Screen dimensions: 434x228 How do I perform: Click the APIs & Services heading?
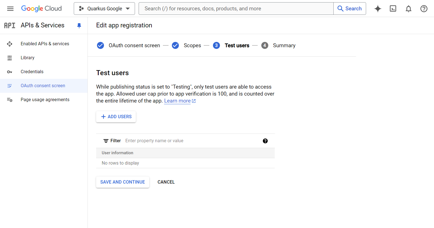pyautogui.click(x=42, y=25)
